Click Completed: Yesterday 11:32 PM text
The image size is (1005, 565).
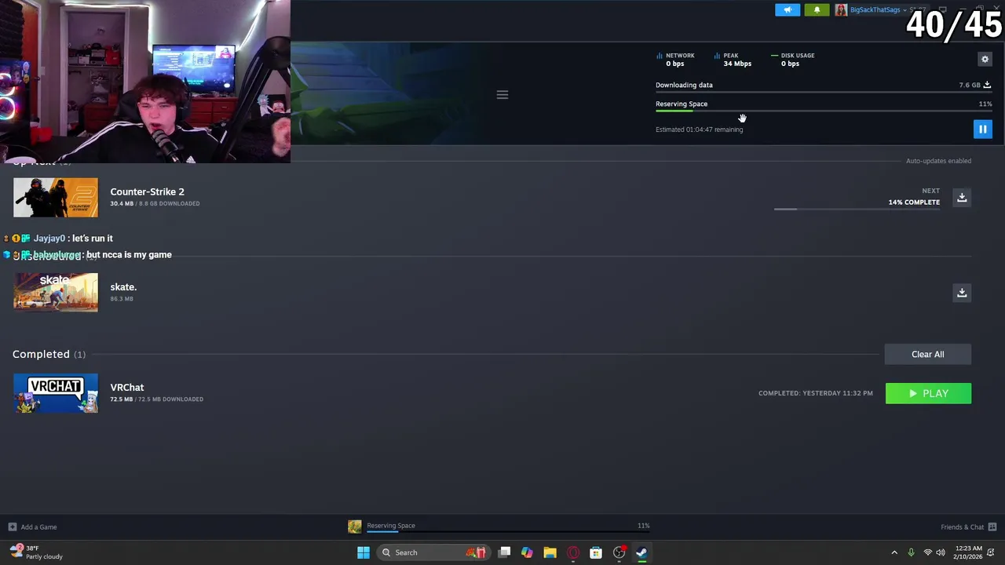point(815,393)
